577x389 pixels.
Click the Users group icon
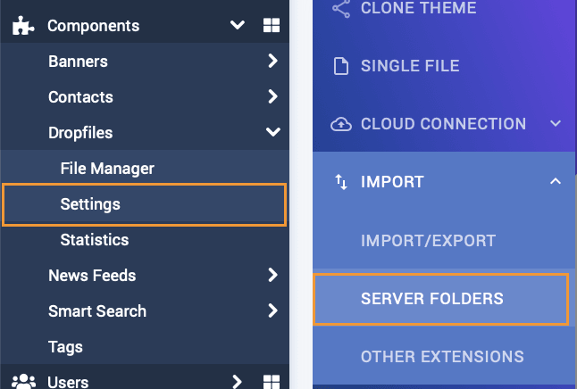pos(23,382)
